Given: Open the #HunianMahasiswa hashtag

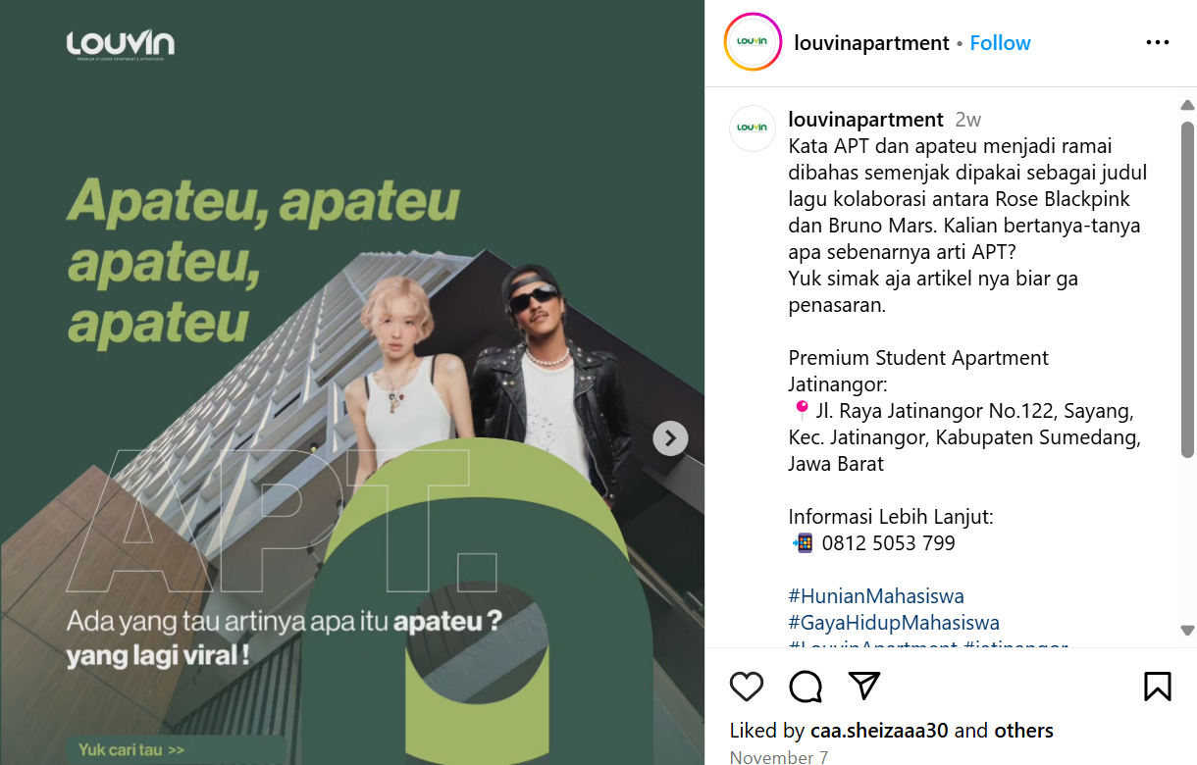Looking at the screenshot, I should point(876,596).
